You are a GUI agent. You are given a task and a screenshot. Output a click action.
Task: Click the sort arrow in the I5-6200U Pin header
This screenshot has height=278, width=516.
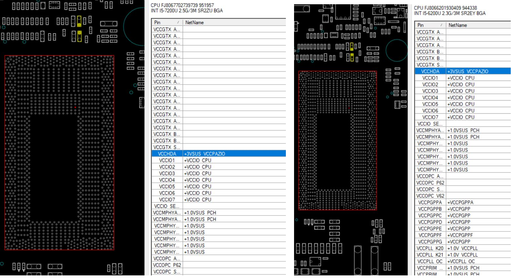(x=441, y=25)
